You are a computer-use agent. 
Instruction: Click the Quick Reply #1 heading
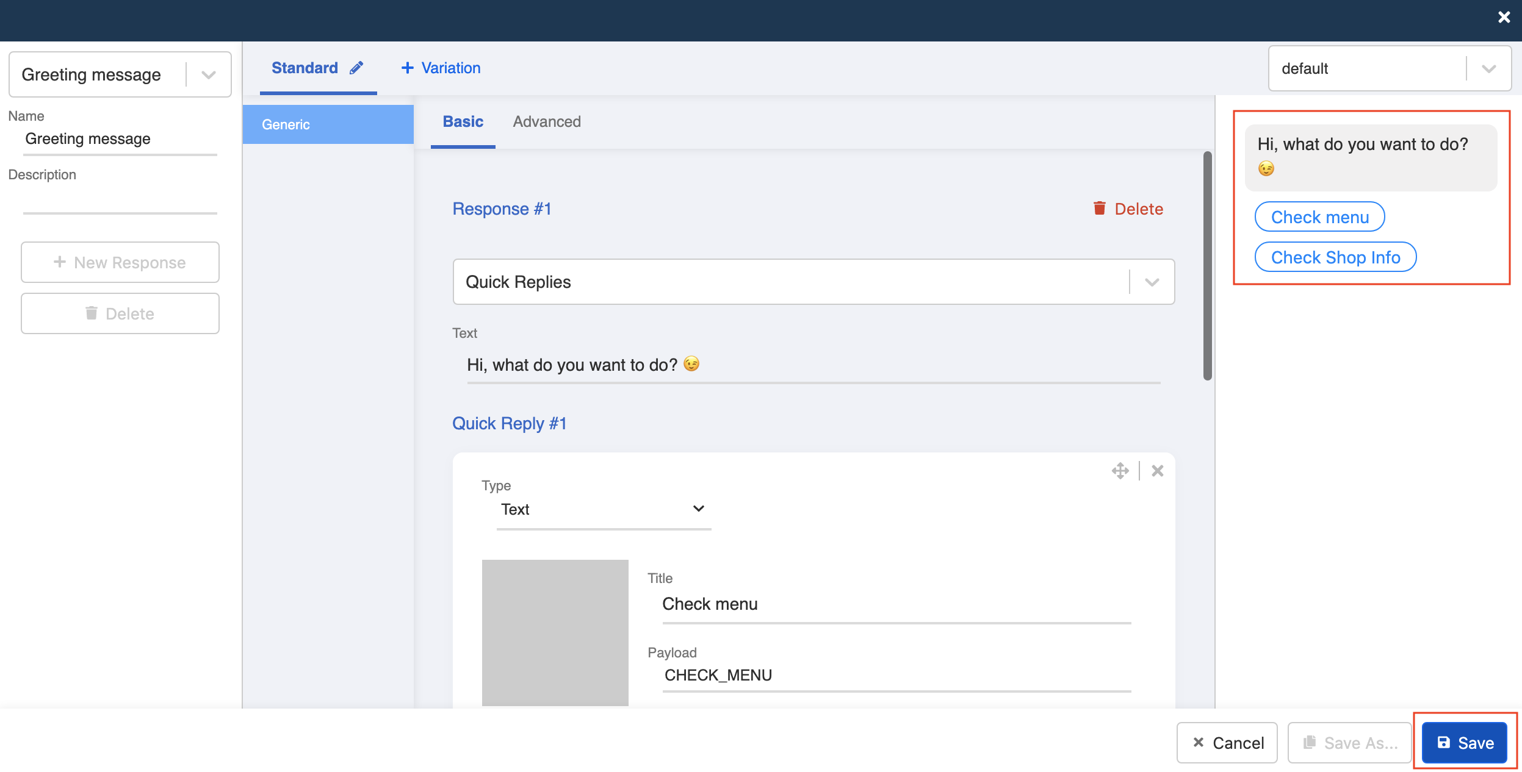(x=510, y=424)
